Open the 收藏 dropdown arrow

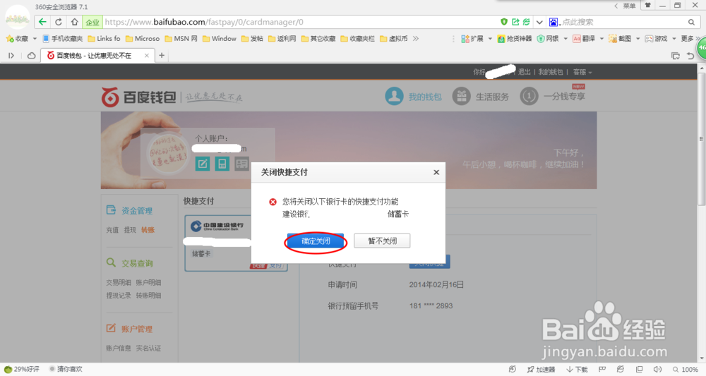tap(35, 39)
